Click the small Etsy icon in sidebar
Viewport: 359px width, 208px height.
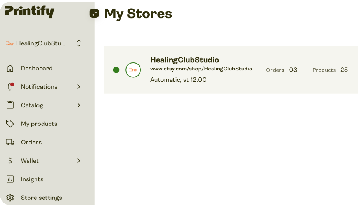[10, 43]
